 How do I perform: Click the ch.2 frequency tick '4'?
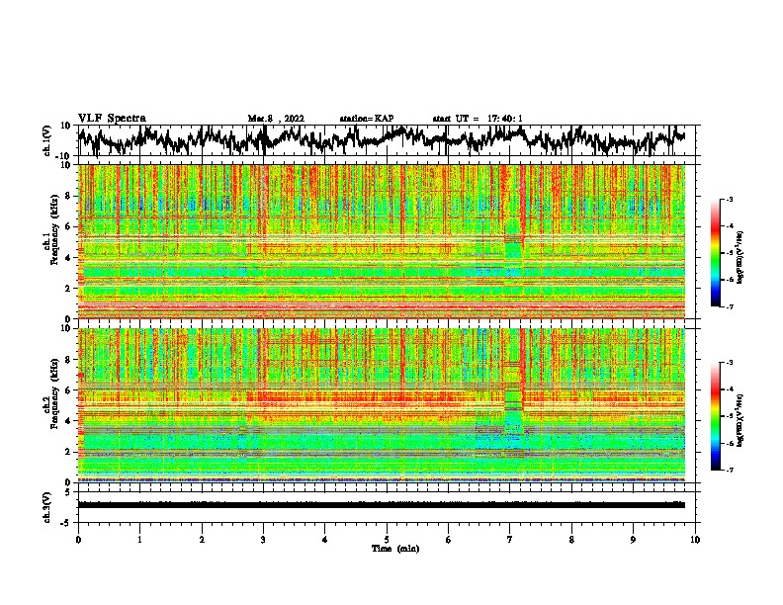pos(69,421)
